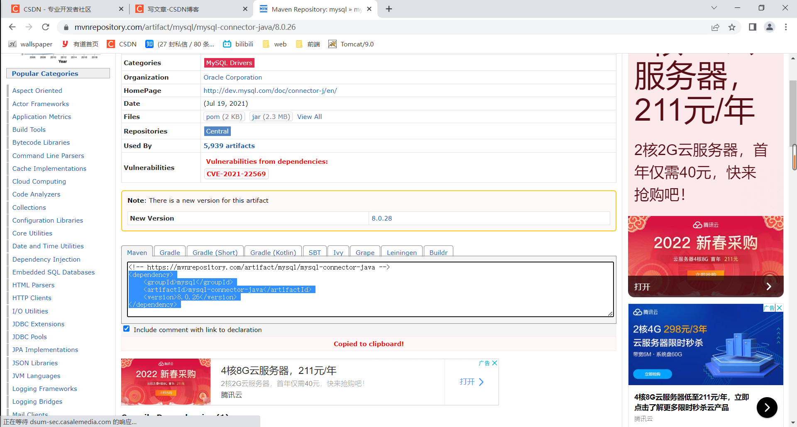Click View All files link
797x427 pixels.
310,116
